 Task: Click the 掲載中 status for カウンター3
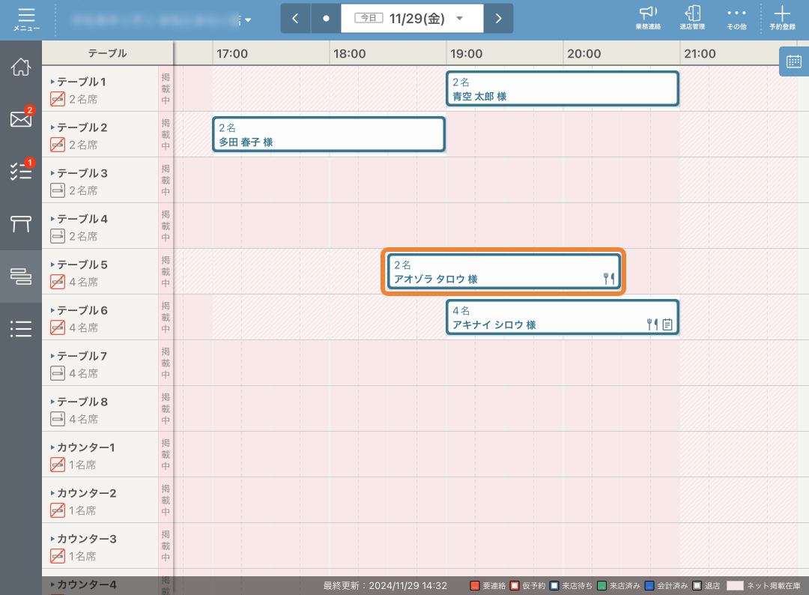click(x=165, y=546)
